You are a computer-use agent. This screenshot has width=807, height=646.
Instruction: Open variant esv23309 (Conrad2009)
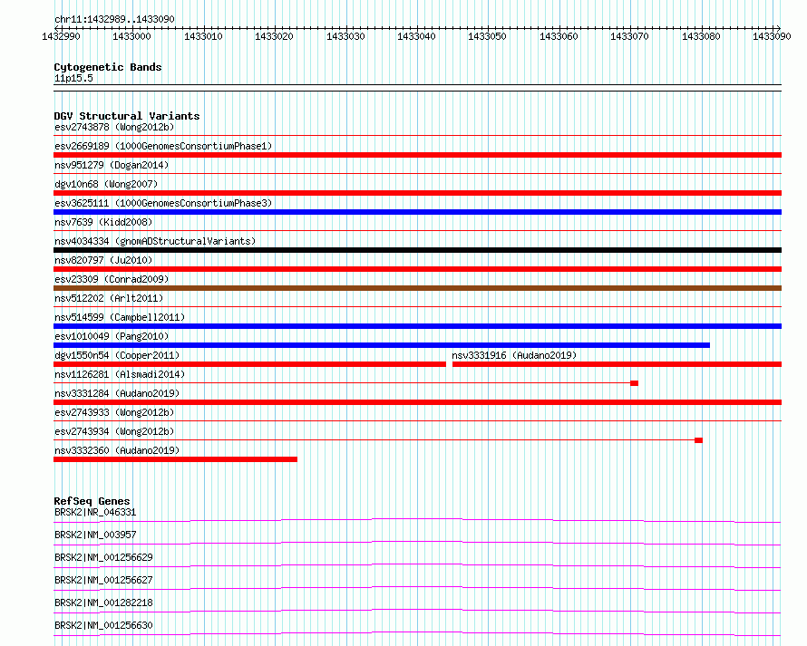coord(112,279)
